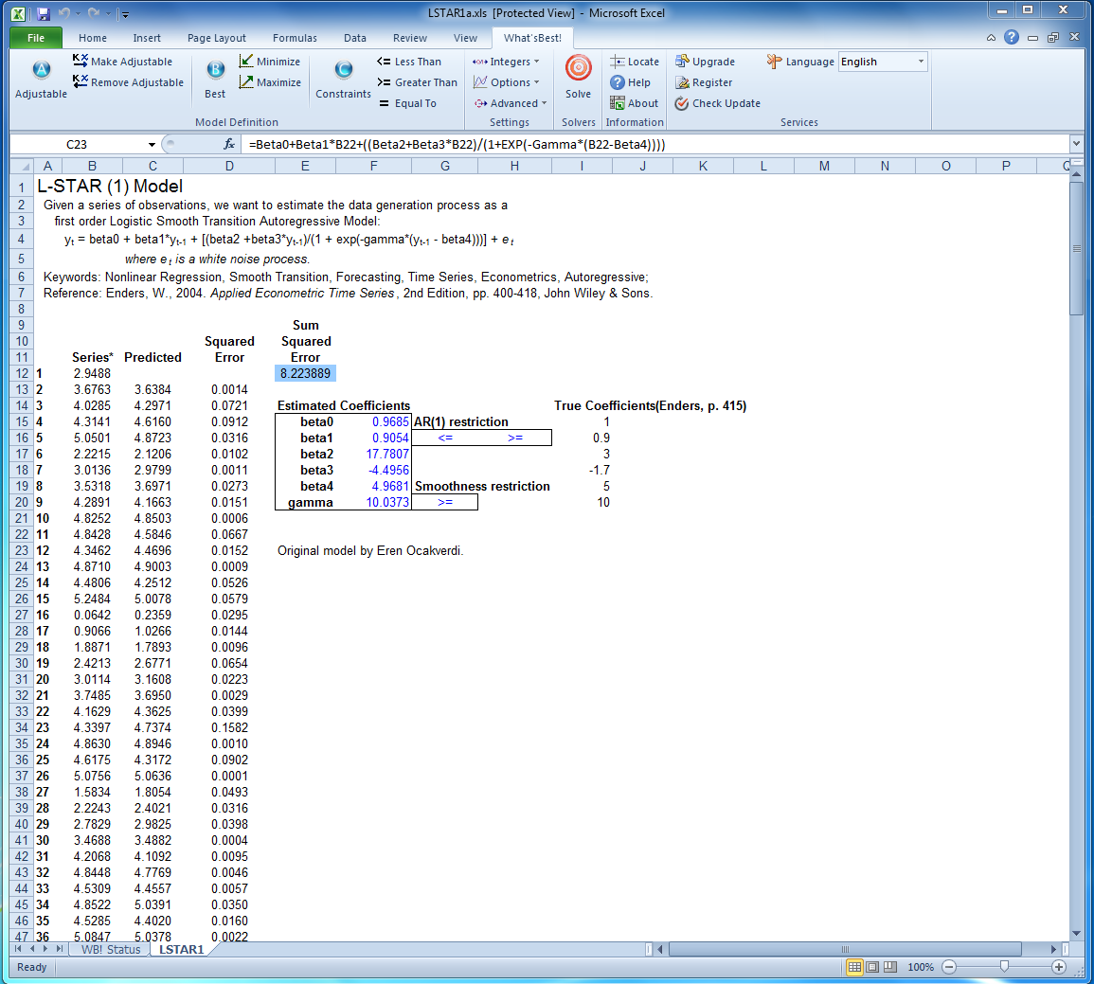Switch to the WB! Status sheet tab

click(110, 949)
